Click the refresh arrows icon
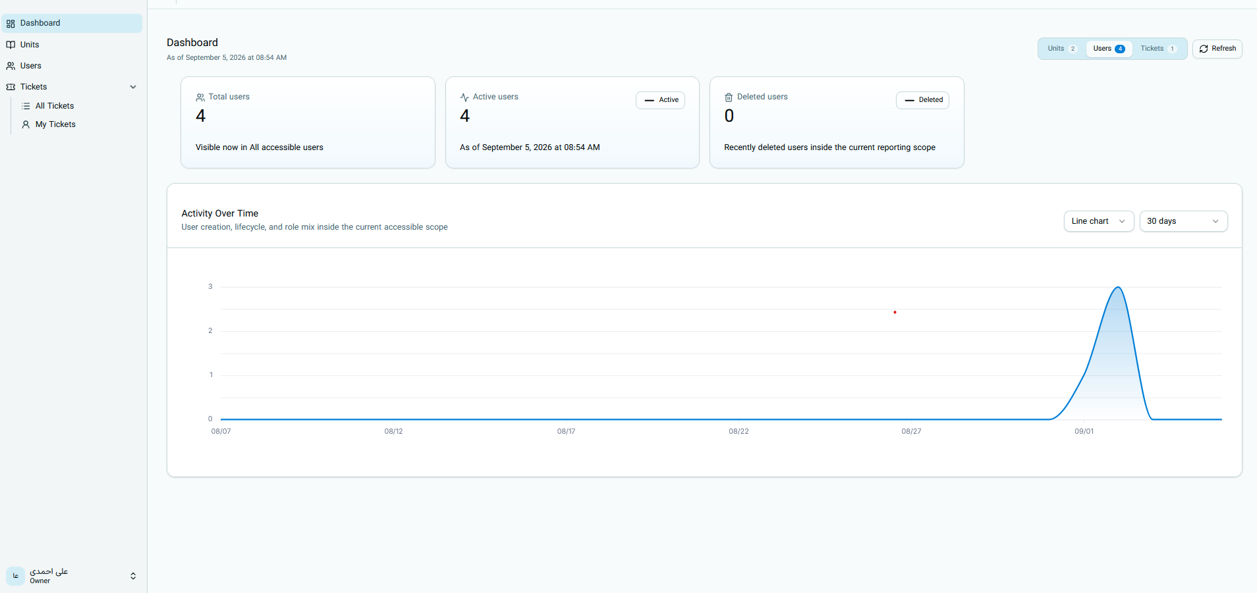This screenshot has height=593, width=1257. (x=1204, y=49)
